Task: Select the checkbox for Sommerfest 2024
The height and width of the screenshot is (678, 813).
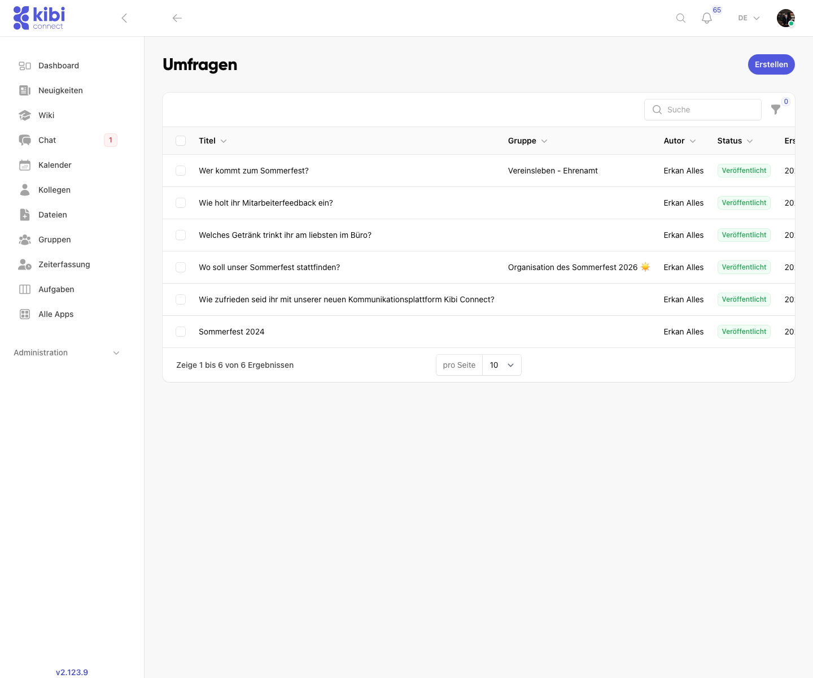Action: click(x=181, y=332)
